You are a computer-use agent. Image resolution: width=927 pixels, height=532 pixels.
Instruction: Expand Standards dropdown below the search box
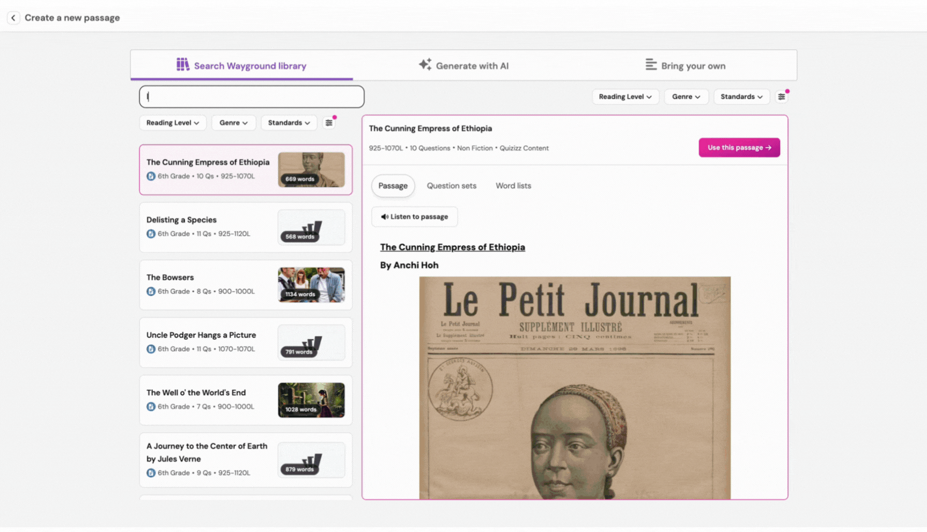(289, 123)
